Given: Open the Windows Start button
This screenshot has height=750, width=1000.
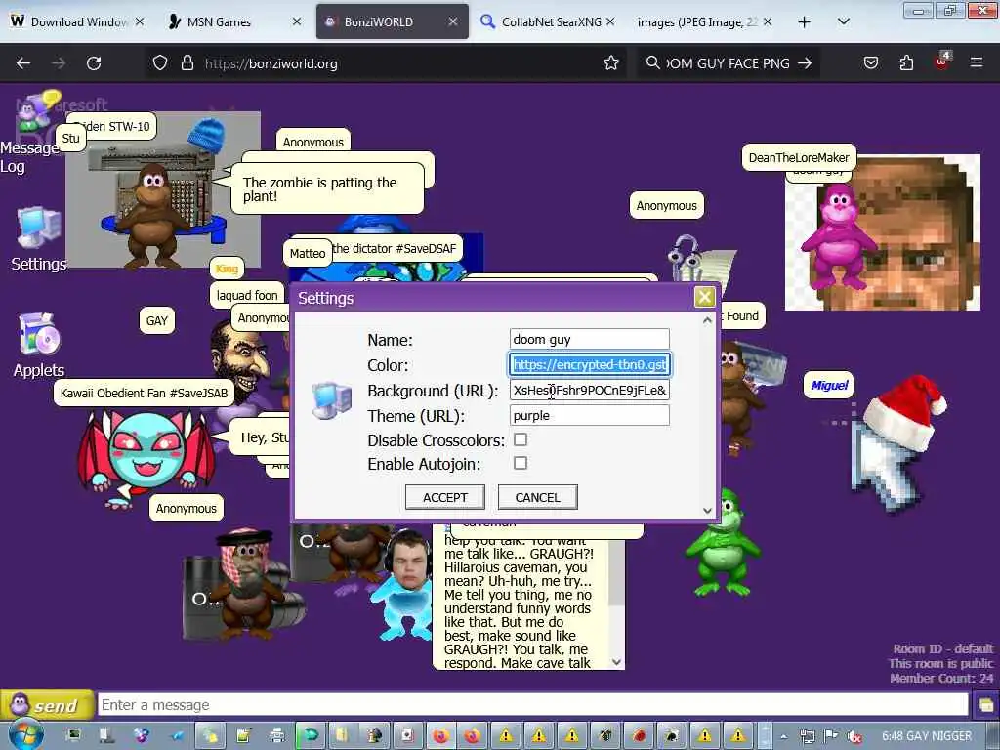Looking at the screenshot, I should pyautogui.click(x=25, y=734).
